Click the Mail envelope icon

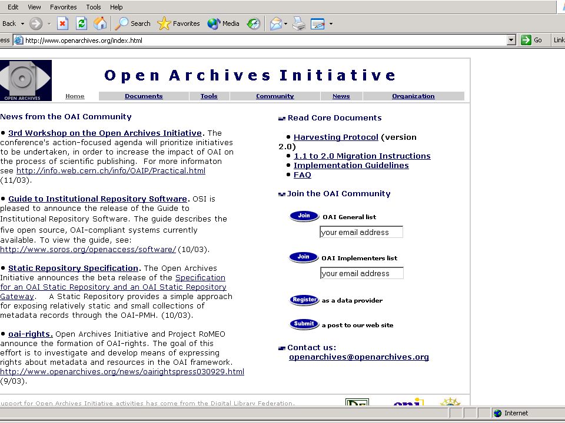point(275,23)
